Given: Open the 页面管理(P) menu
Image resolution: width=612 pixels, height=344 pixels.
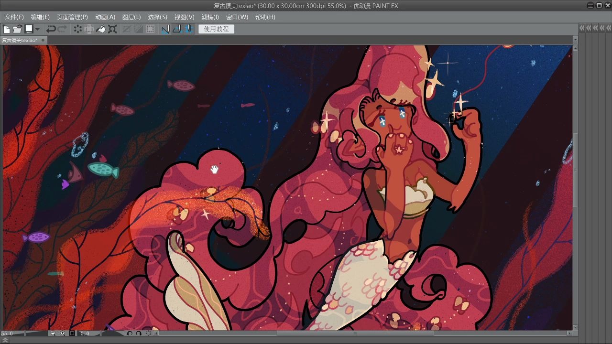Looking at the screenshot, I should click(x=72, y=17).
